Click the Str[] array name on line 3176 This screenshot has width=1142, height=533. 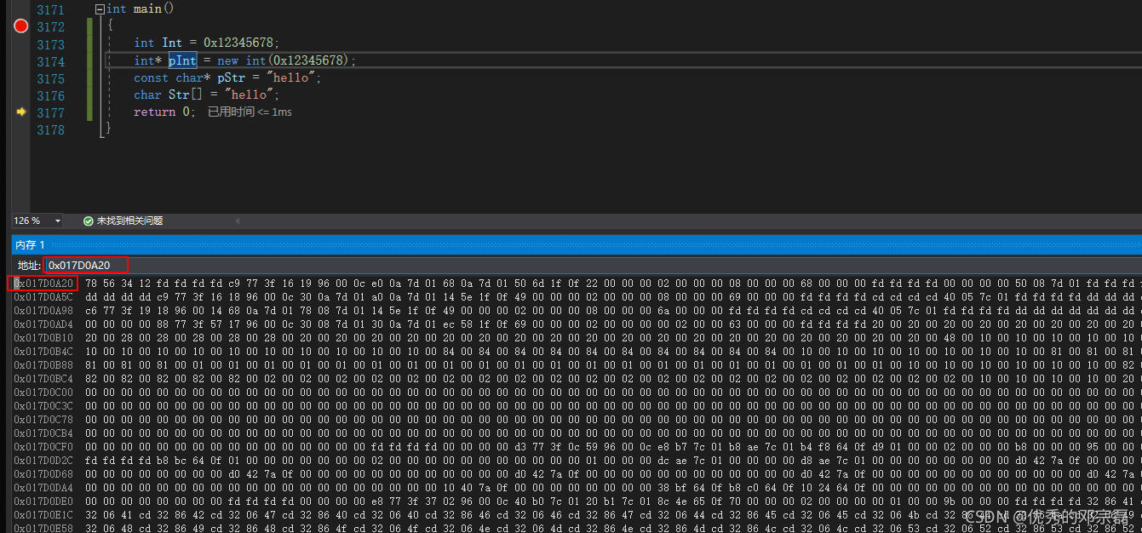coord(186,95)
